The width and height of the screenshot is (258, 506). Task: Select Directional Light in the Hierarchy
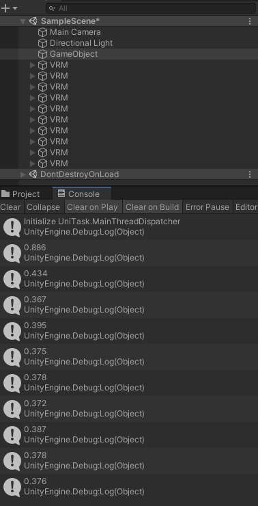(81, 43)
